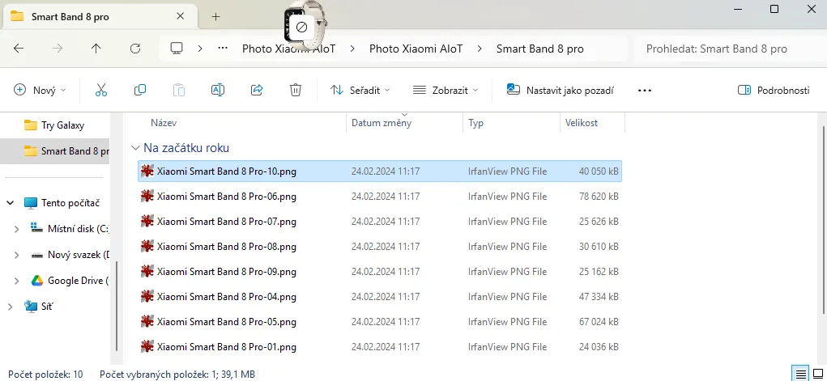
Task: Collapse the Tento počítač tree node
Action: point(10,203)
